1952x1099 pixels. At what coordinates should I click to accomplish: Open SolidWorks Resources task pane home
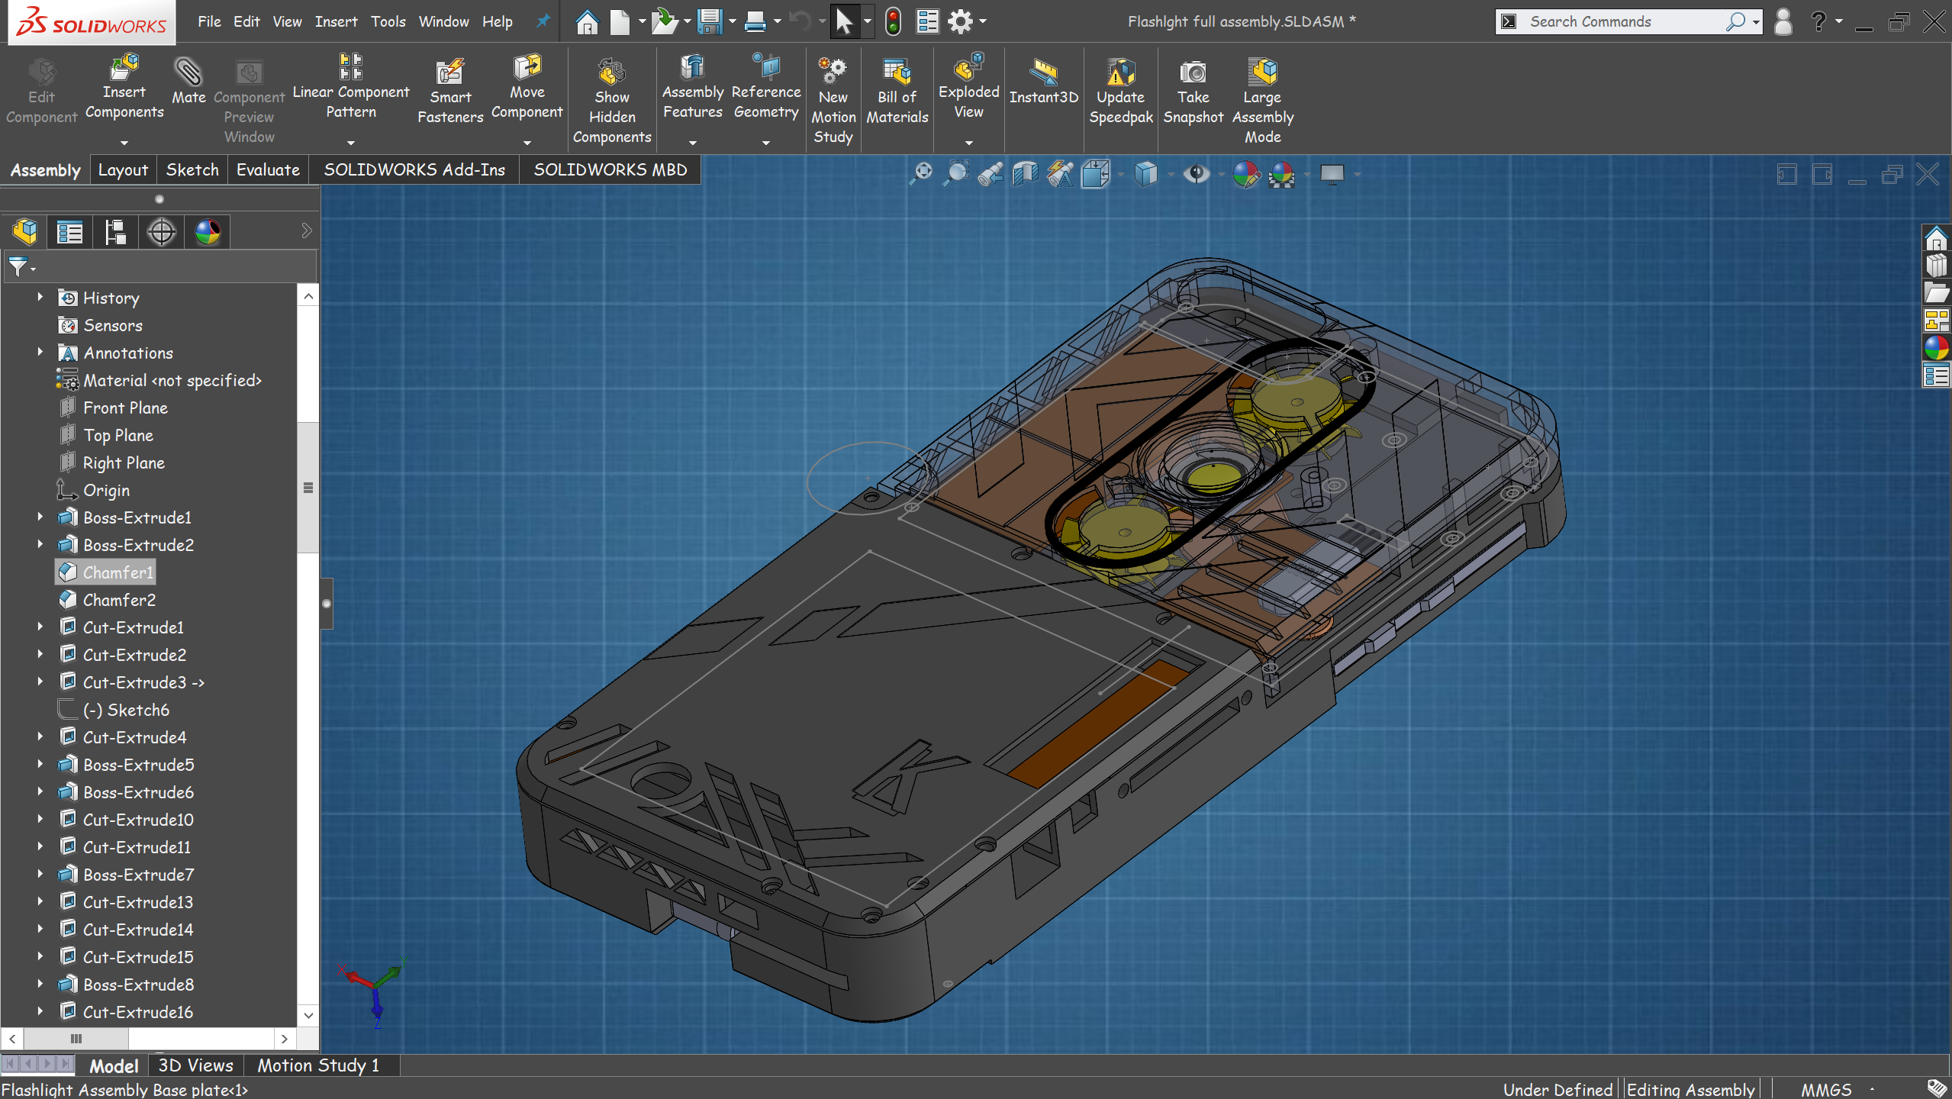point(1936,239)
